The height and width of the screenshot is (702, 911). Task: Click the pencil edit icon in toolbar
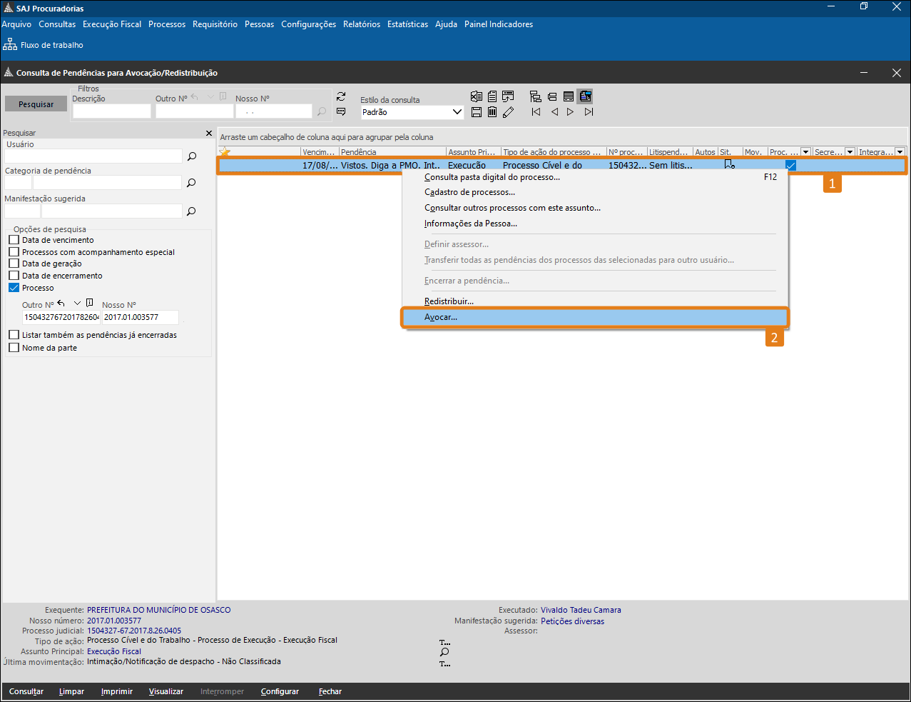(508, 112)
